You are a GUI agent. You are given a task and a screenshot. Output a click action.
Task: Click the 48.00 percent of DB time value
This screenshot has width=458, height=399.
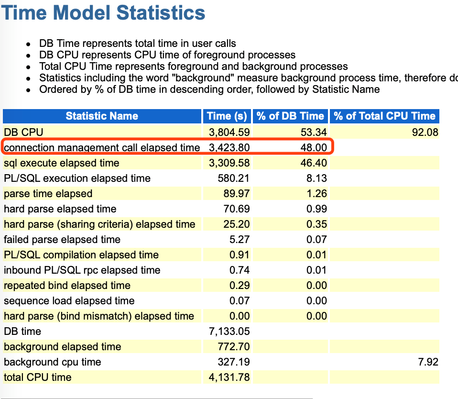click(x=314, y=148)
